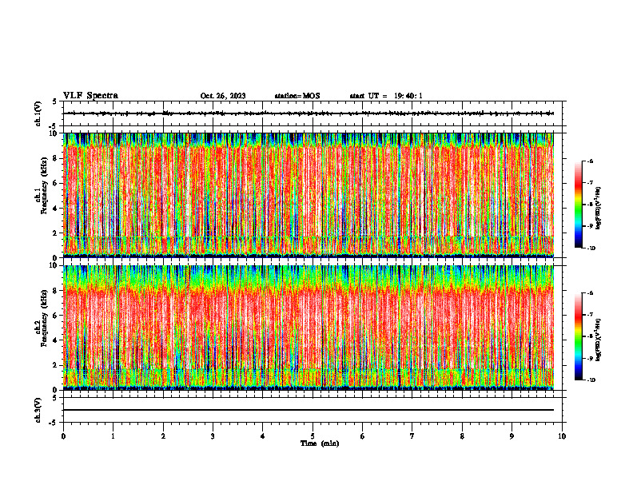Click the '-10' label on ch.2 color bar

pyautogui.click(x=591, y=380)
